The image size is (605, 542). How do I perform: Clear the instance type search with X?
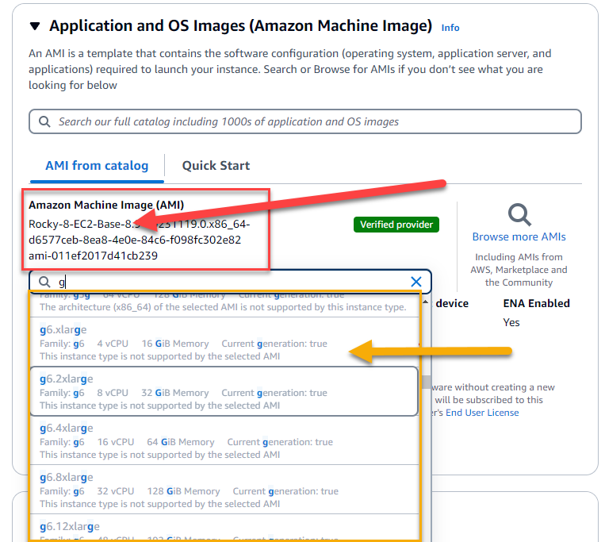coord(416,282)
